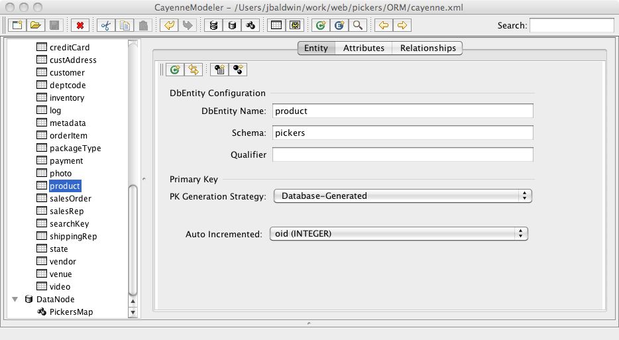Click the entity tree vertical scrollbar

point(133,239)
